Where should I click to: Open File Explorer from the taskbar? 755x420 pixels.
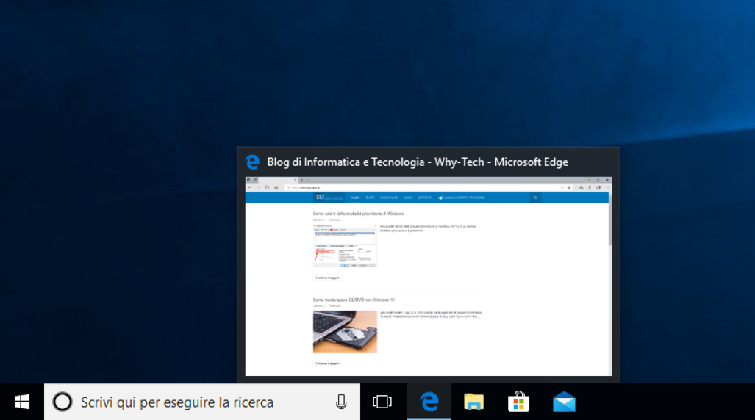473,402
